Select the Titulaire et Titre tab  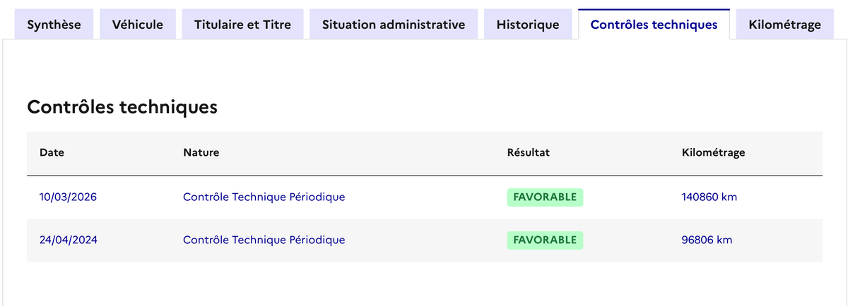click(x=242, y=25)
